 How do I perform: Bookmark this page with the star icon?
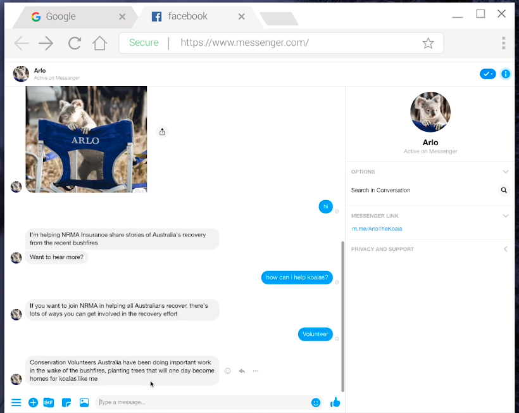428,43
